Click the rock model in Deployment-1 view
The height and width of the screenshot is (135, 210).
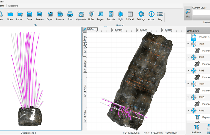[31, 116]
